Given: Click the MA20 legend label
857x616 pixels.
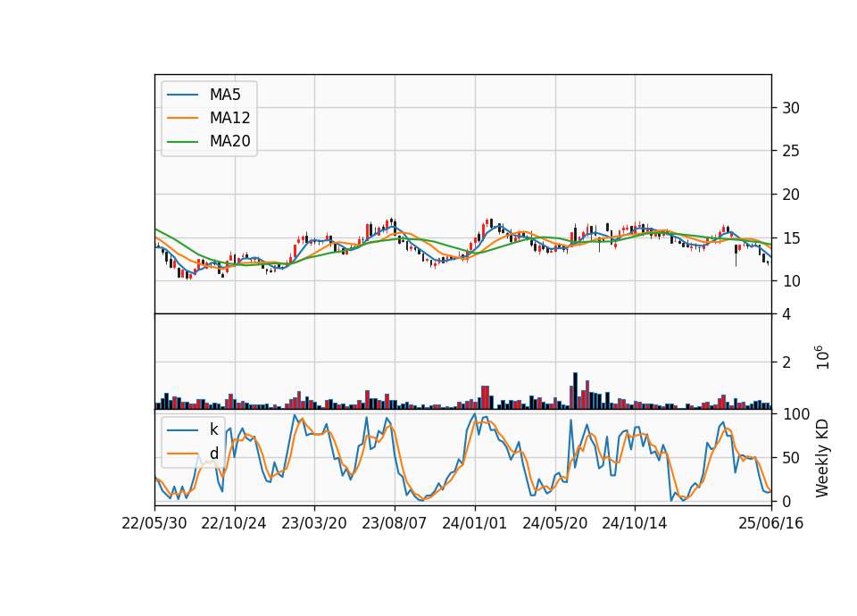Looking at the screenshot, I should pyautogui.click(x=230, y=142).
